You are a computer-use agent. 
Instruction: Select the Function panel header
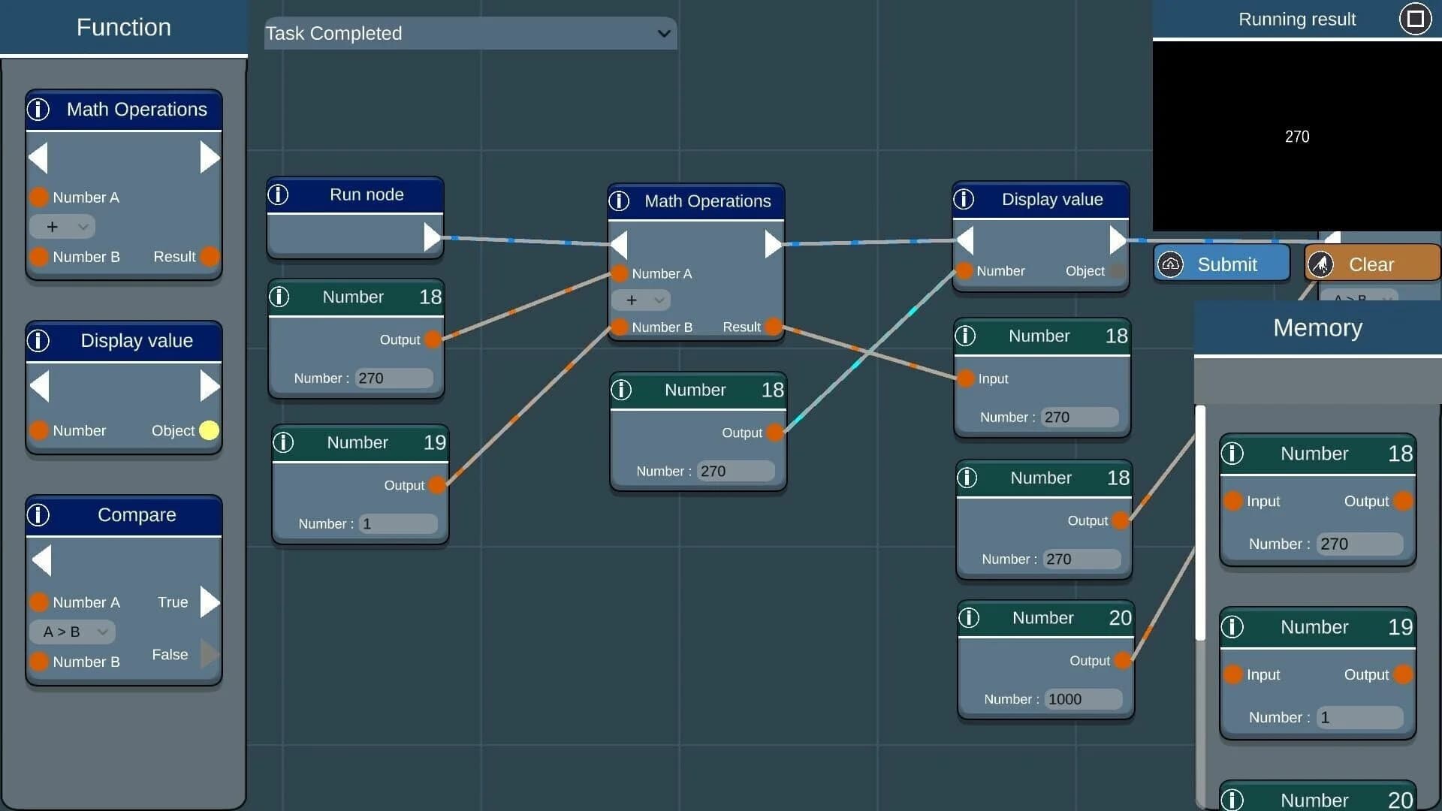coord(123,27)
